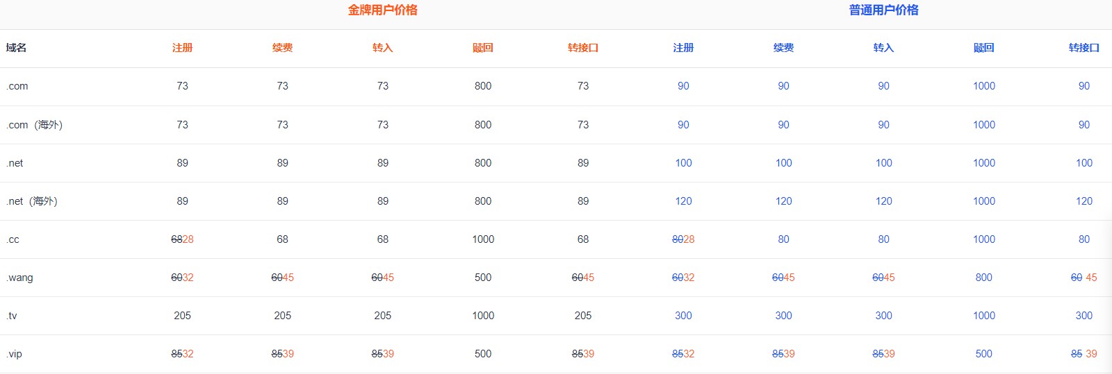Click regular 注册 price 90 in .com（海外）row
Image resolution: width=1112 pixels, height=374 pixels.
pyautogui.click(x=683, y=125)
